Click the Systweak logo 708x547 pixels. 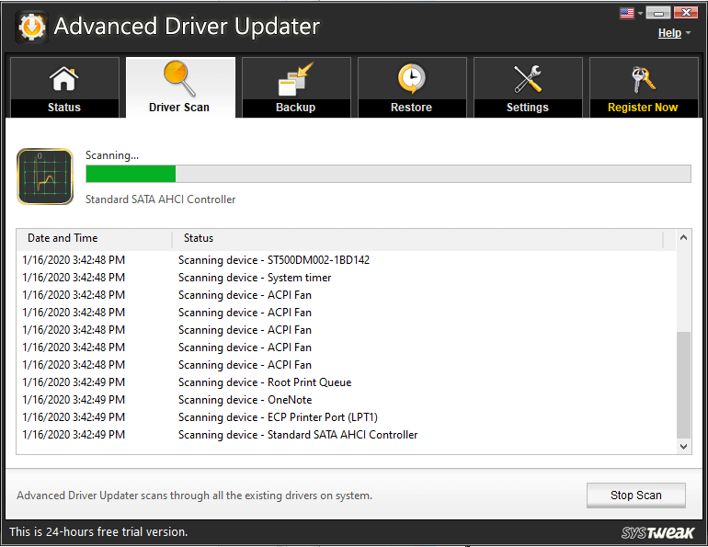(x=657, y=532)
